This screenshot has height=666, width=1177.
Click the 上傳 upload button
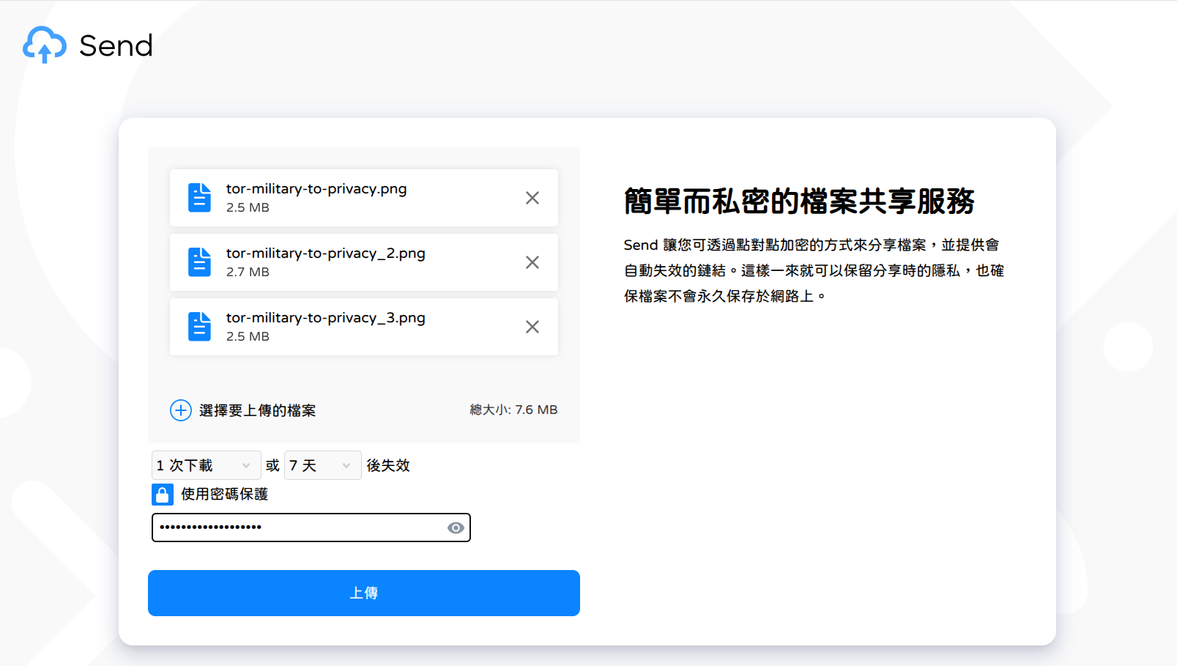click(x=364, y=593)
